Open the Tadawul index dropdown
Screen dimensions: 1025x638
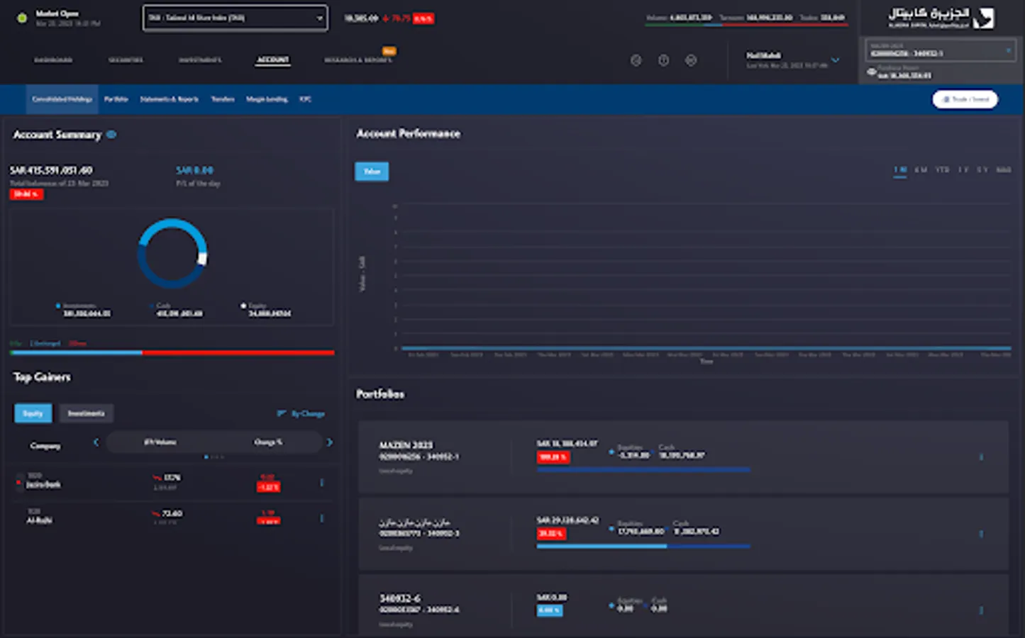click(235, 18)
